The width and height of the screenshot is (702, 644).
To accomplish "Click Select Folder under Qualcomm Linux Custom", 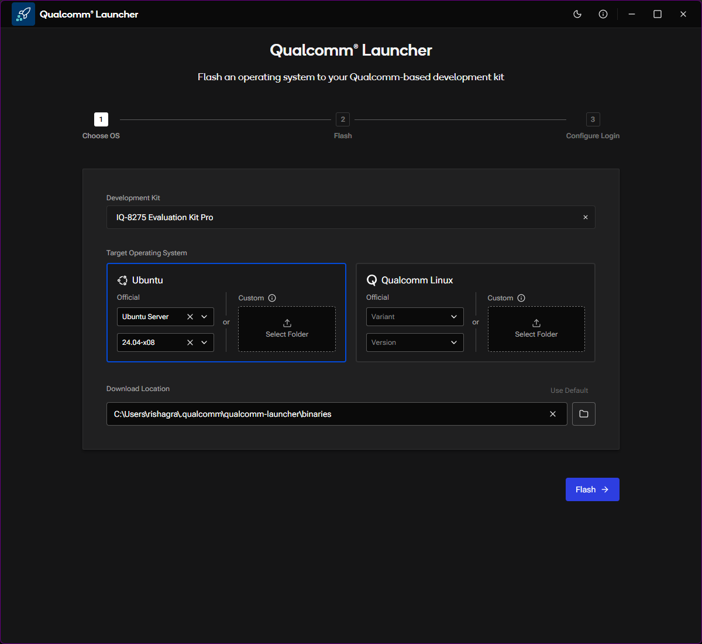I will [536, 329].
